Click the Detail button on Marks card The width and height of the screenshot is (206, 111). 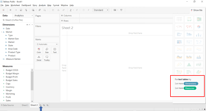[39, 58]
